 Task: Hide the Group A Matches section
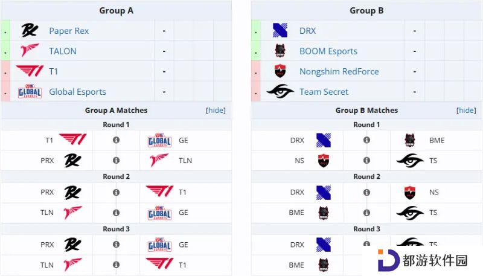[x=216, y=111]
